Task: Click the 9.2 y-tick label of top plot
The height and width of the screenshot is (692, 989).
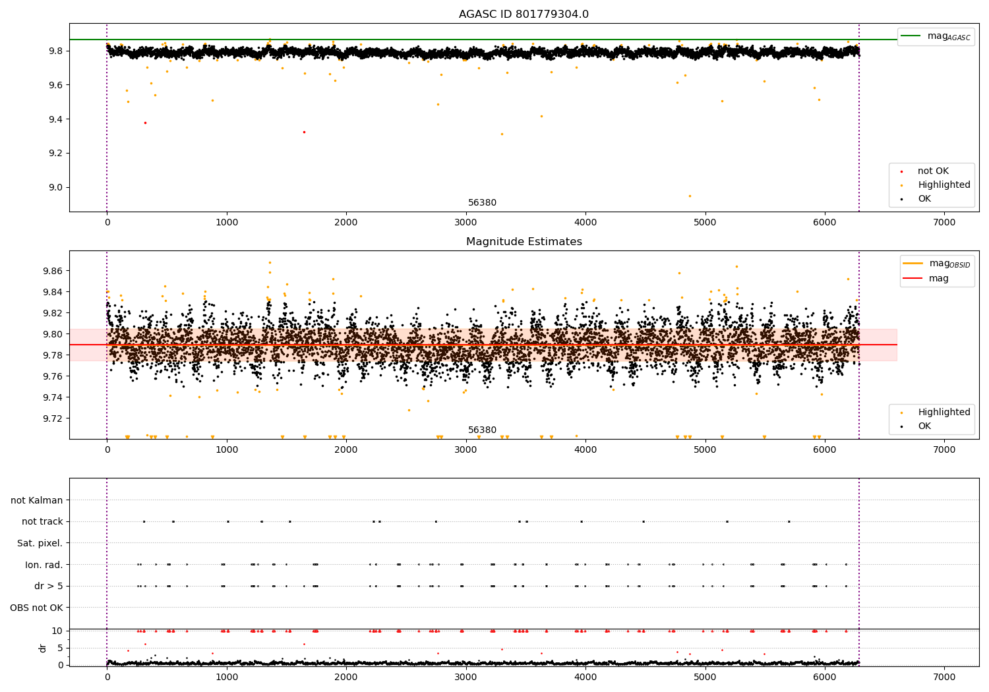Action: [x=55, y=154]
